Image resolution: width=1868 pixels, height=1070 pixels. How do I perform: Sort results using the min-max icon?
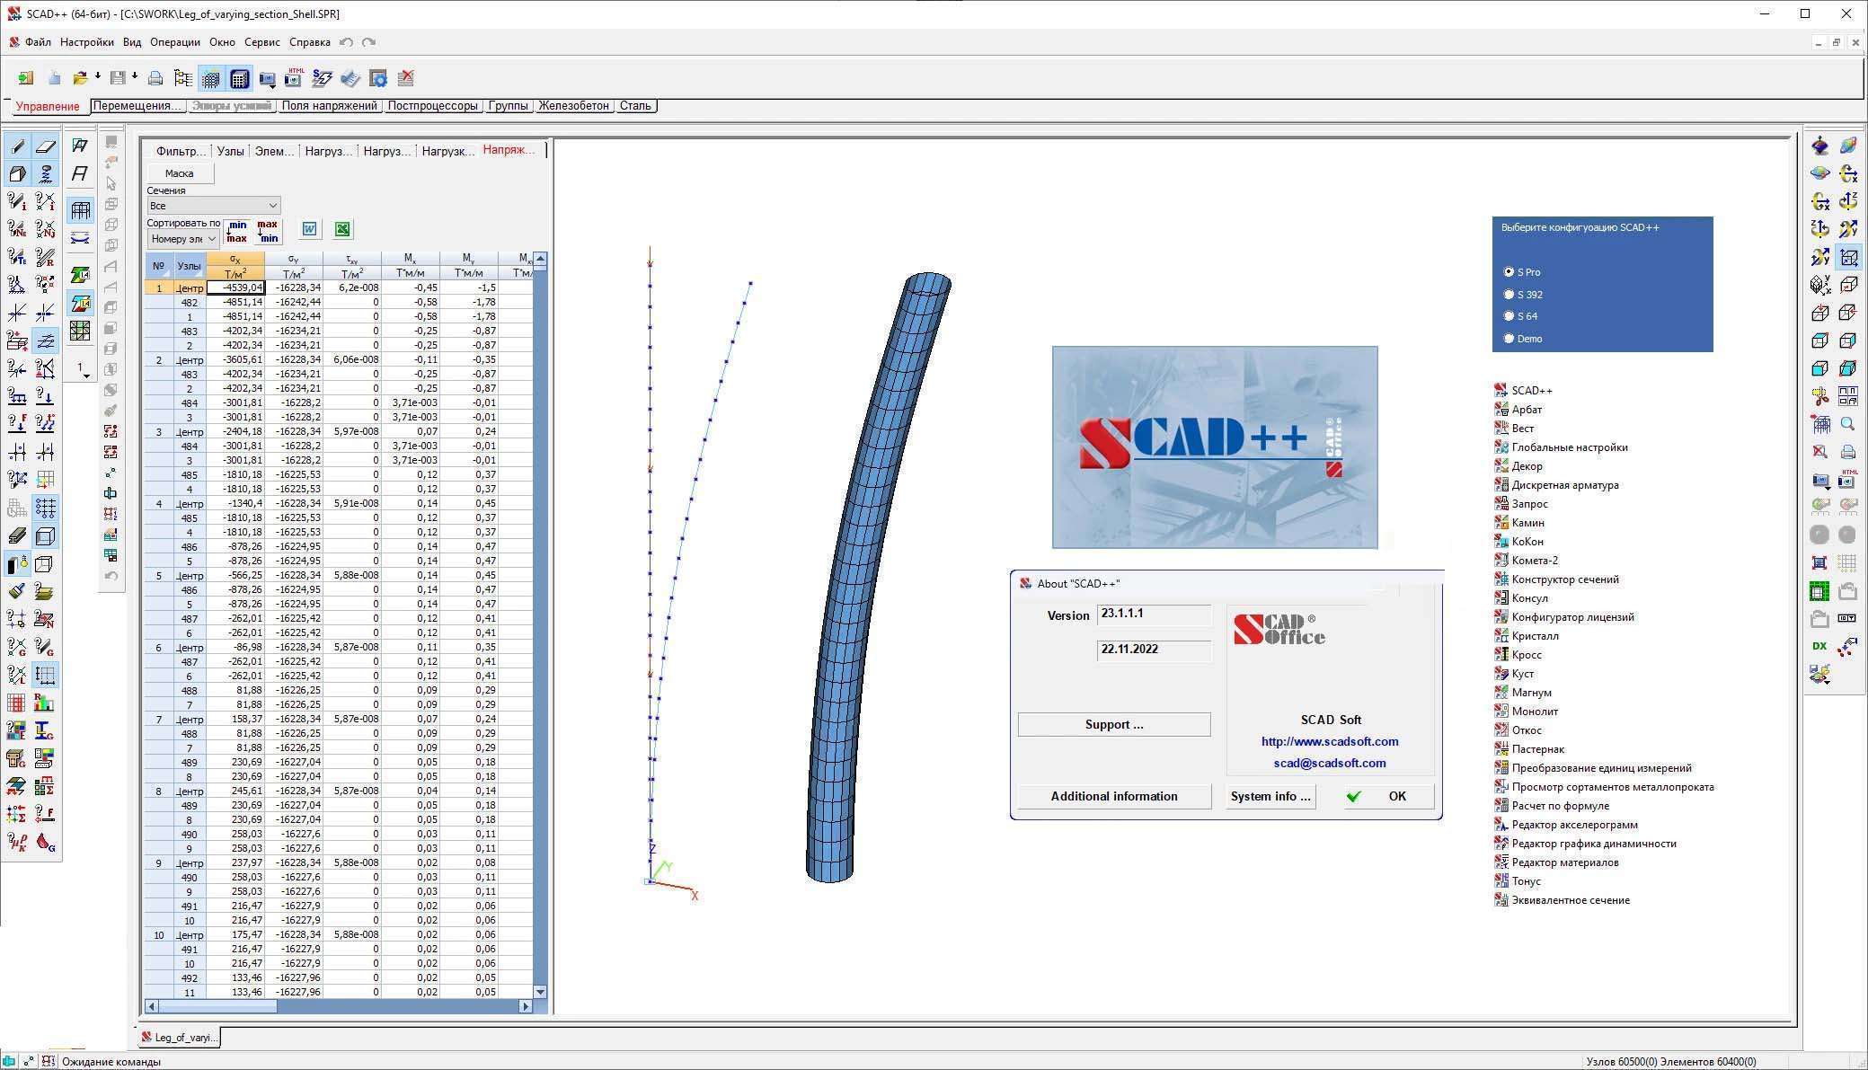(236, 232)
